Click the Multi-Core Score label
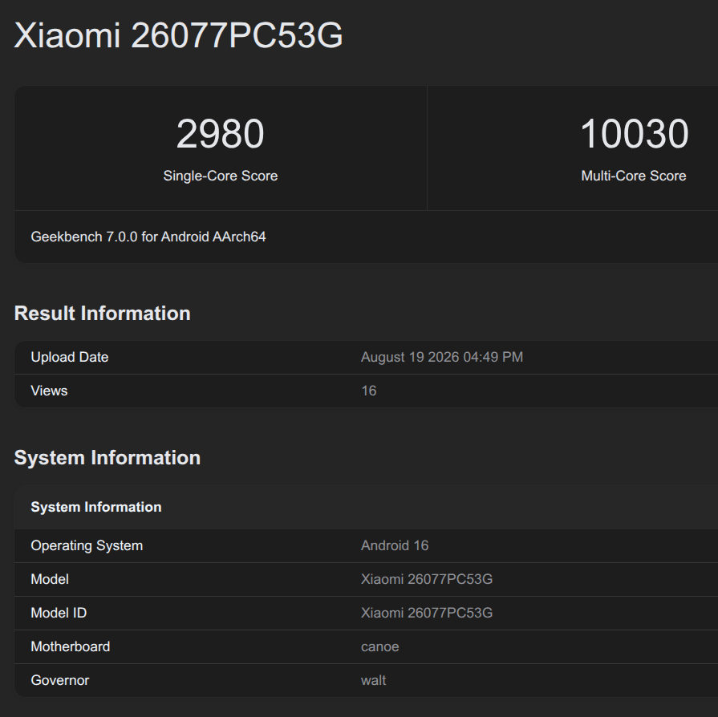This screenshot has height=717, width=718. [x=633, y=176]
